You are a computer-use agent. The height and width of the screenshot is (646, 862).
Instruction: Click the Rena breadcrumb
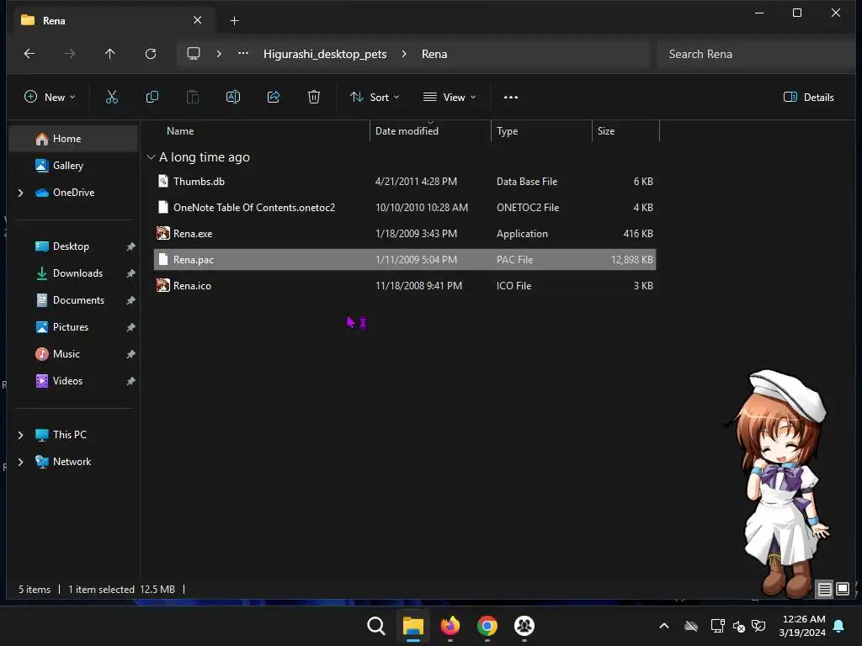tap(434, 54)
